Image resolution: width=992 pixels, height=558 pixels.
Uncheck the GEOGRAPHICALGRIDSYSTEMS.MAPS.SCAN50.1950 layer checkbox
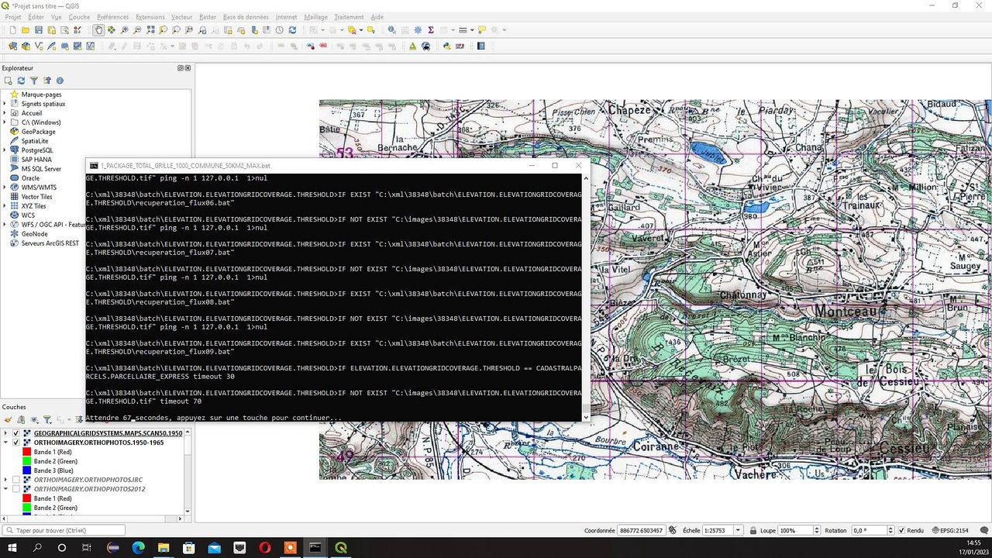coord(16,433)
